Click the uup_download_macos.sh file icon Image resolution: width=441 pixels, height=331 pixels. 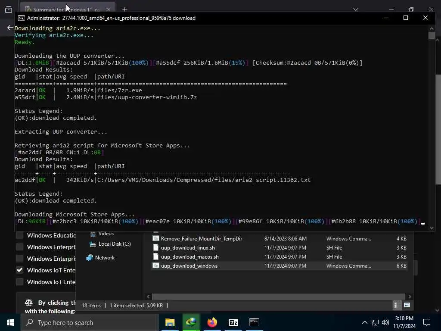click(156, 257)
